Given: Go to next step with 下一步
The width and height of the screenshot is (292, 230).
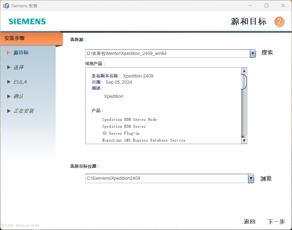Looking at the screenshot, I should pyautogui.click(x=276, y=222).
